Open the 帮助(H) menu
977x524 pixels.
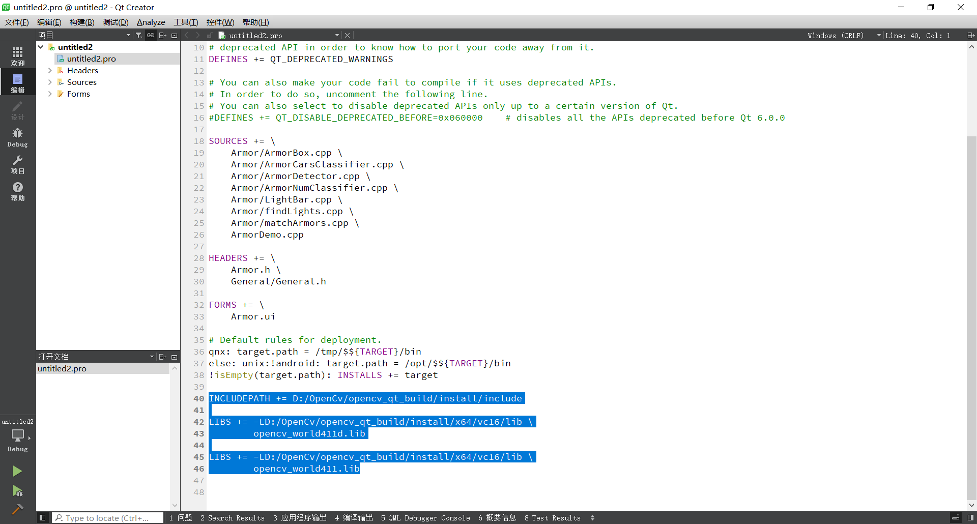pyautogui.click(x=255, y=22)
